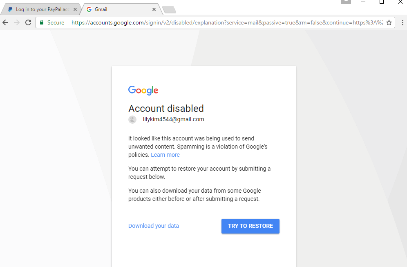Bookmark this page with the star icon
Viewport: 407px width, 267px height.
(x=389, y=22)
